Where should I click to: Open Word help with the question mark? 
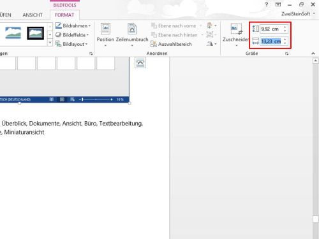pos(267,4)
